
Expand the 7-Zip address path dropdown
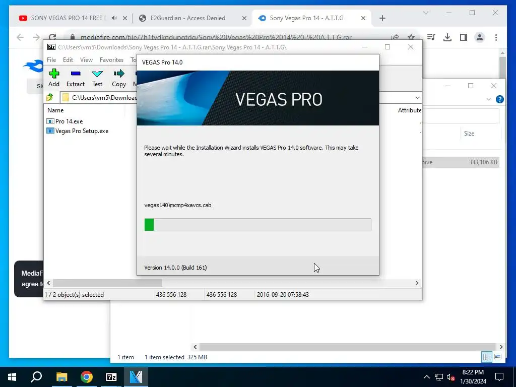pos(417,98)
